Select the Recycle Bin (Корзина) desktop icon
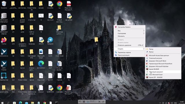This screenshot has height=104, width=185. click(4, 5)
